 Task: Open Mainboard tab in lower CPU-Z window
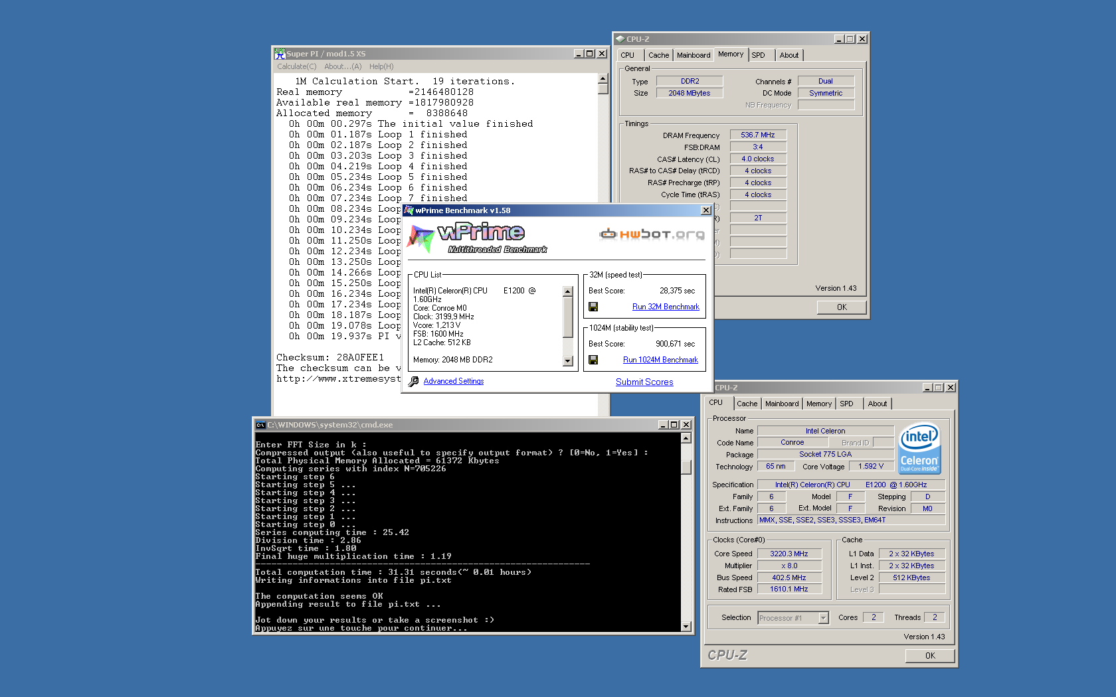point(782,404)
